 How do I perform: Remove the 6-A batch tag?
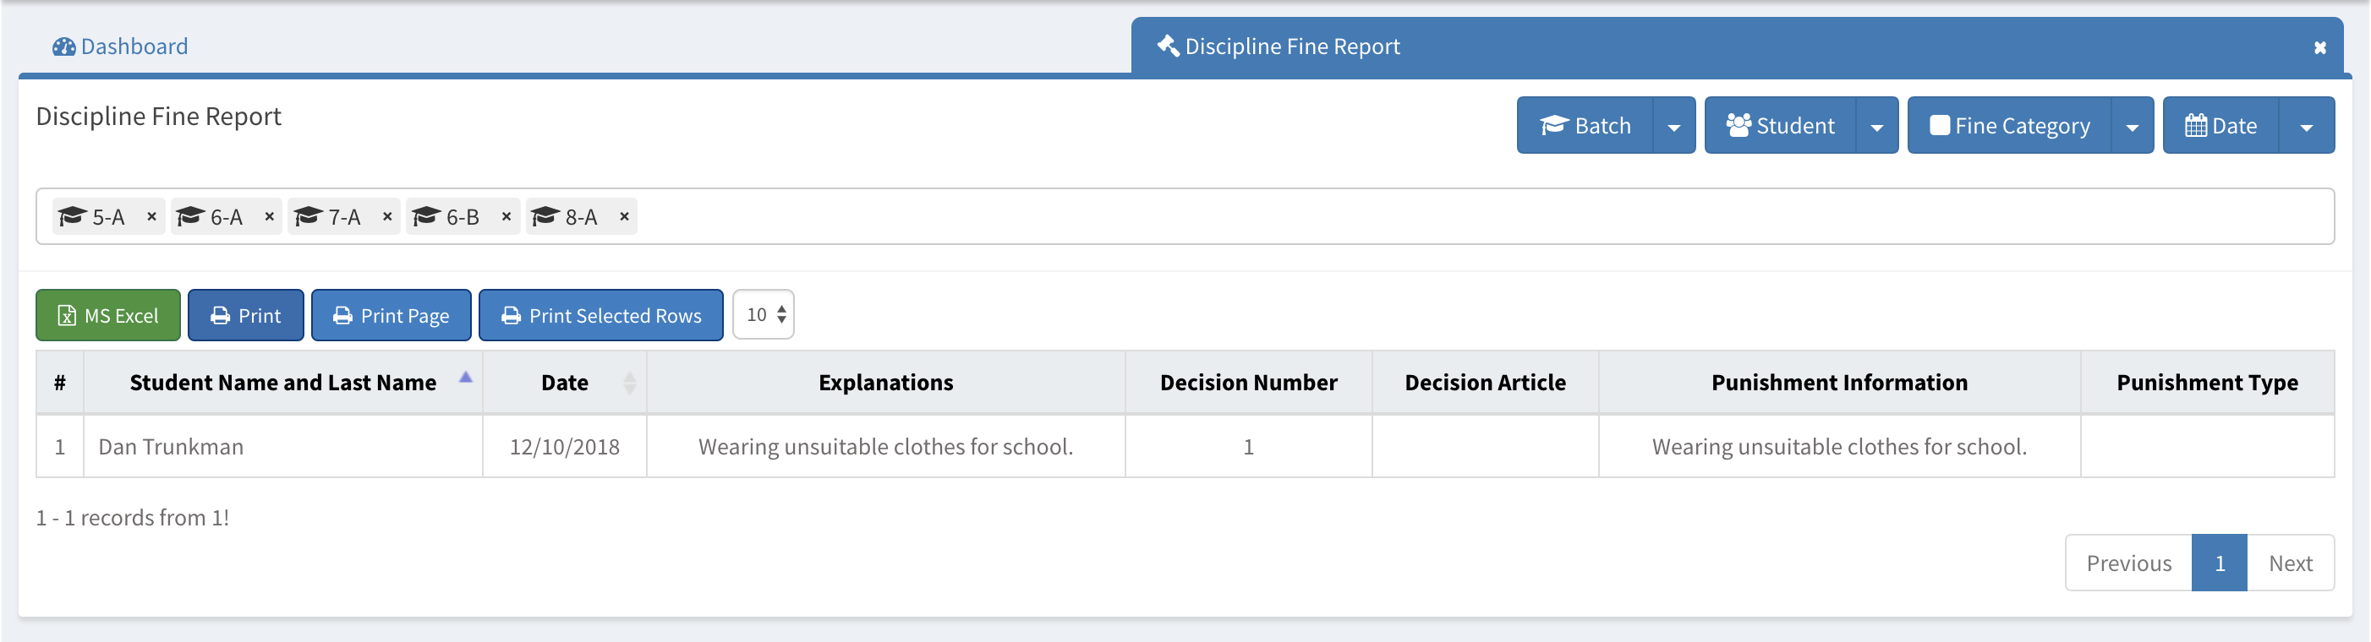pyautogui.click(x=270, y=216)
